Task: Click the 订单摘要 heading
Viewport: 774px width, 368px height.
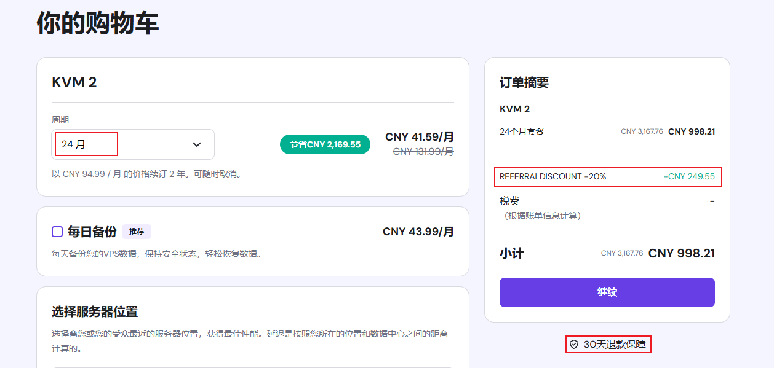Action: click(x=524, y=82)
